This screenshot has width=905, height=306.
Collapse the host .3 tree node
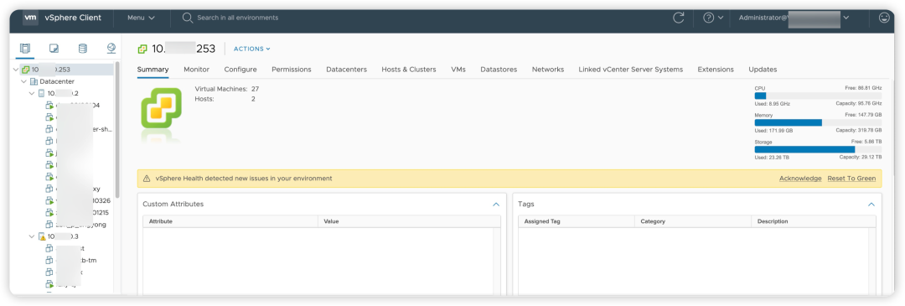32,236
